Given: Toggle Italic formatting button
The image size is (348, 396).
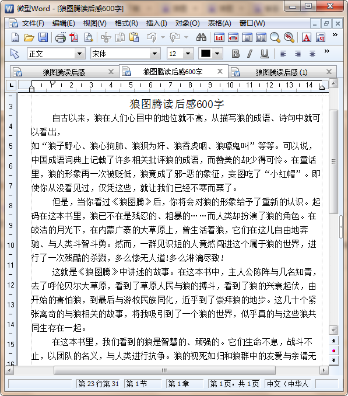Looking at the screenshot, I should [x=250, y=54].
